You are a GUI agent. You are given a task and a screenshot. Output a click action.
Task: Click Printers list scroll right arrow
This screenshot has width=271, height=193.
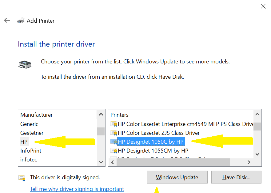(x=249, y=162)
